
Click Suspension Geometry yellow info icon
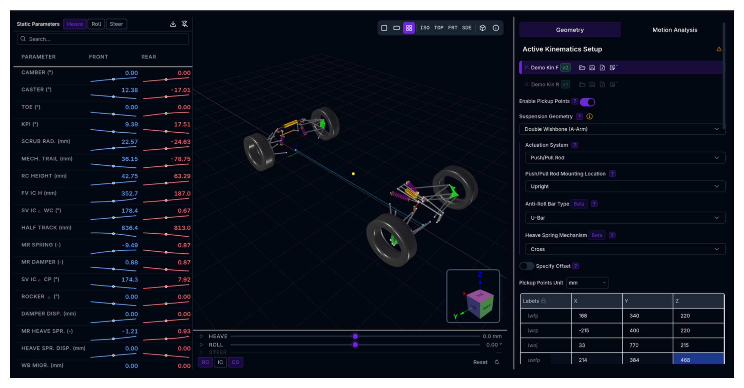(x=590, y=117)
